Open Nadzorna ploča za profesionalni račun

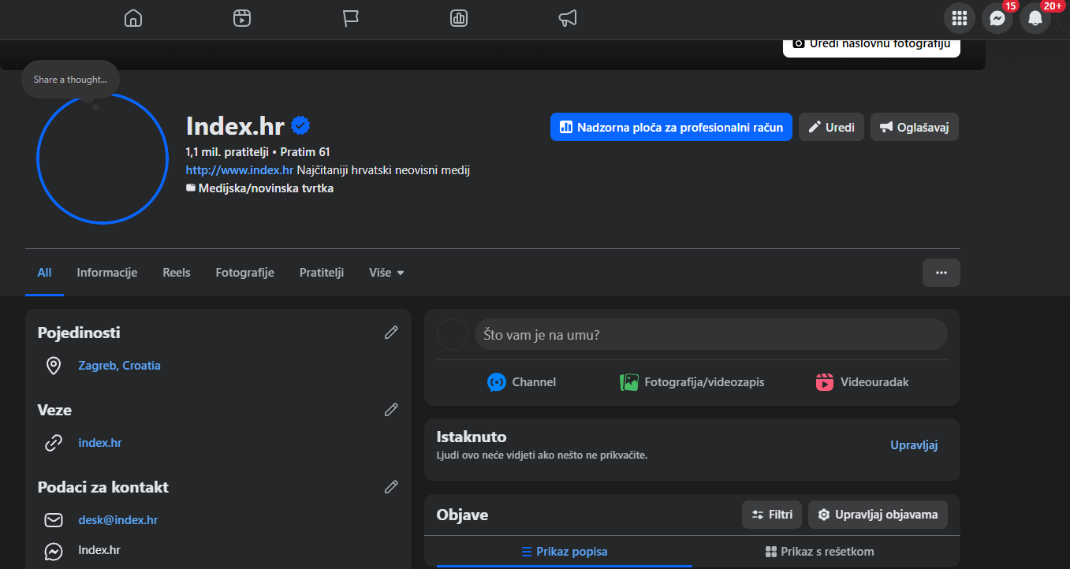pyautogui.click(x=671, y=127)
